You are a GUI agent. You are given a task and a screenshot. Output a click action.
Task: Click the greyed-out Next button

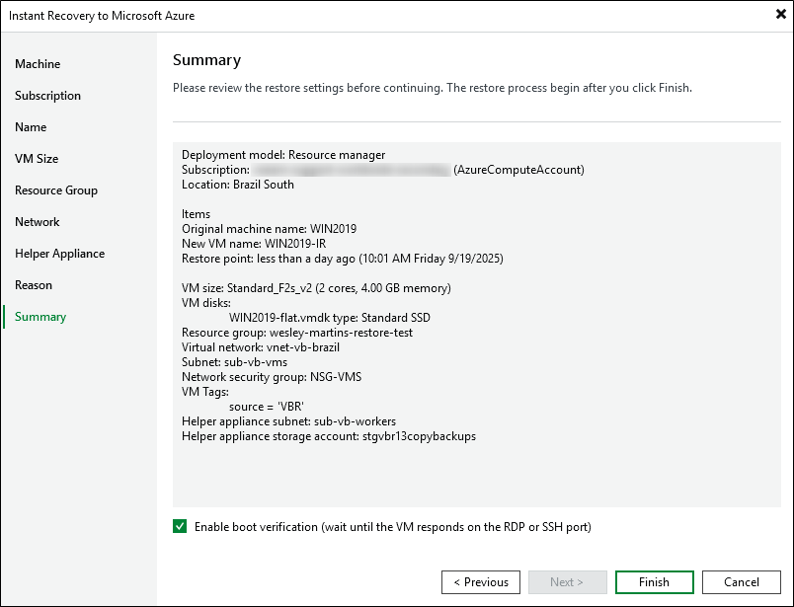pyautogui.click(x=566, y=582)
